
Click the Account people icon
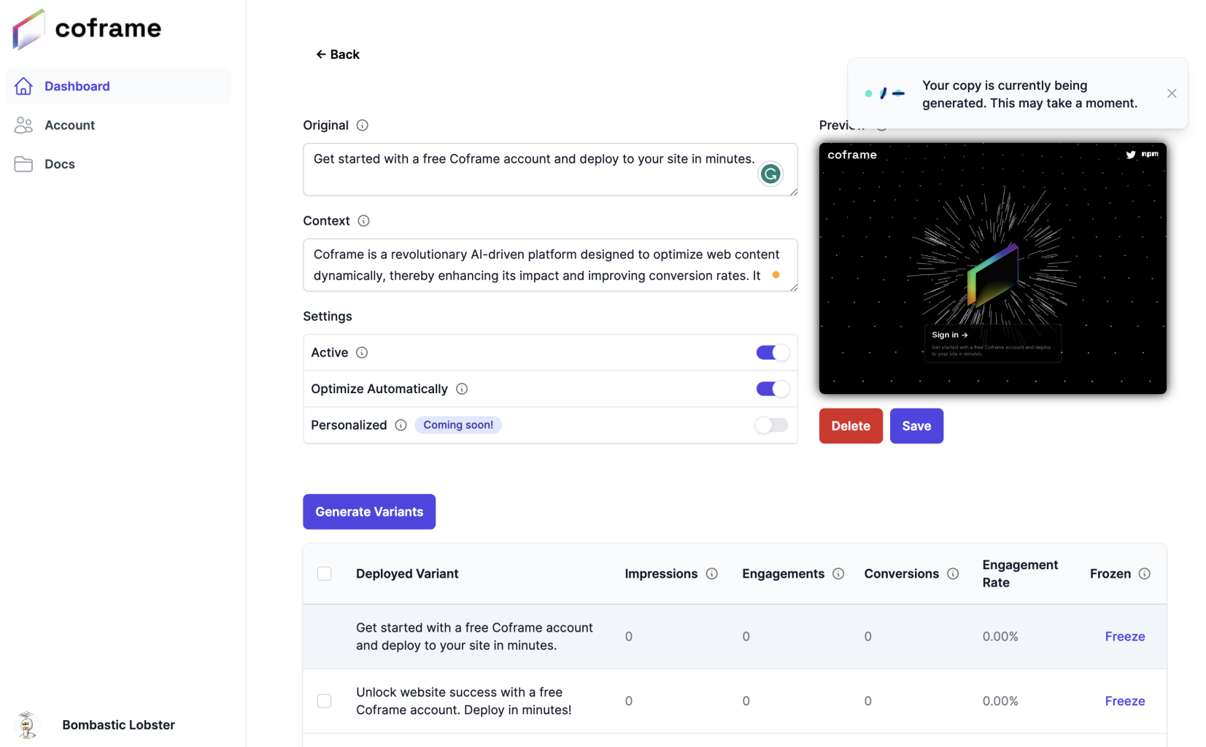coord(23,125)
